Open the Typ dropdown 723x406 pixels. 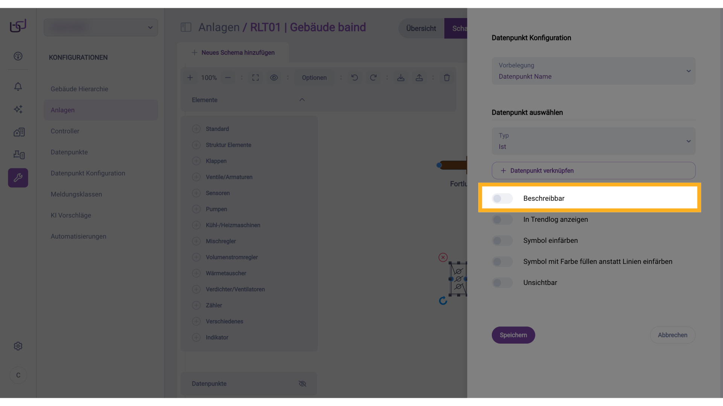pyautogui.click(x=593, y=141)
